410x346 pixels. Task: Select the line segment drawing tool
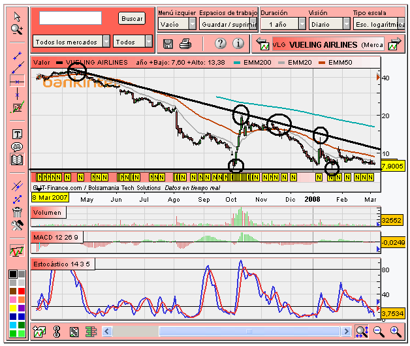tap(17, 55)
